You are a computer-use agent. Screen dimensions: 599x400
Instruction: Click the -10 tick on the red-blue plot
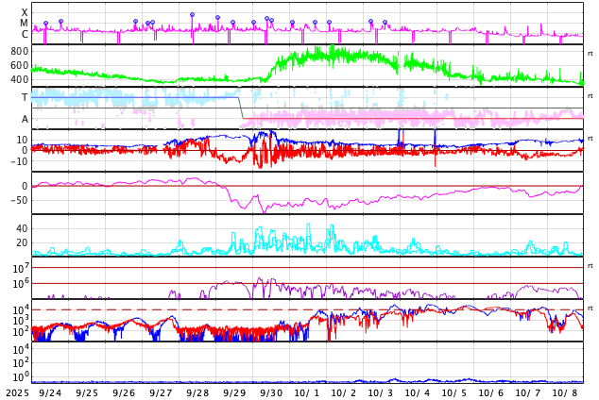(18, 161)
